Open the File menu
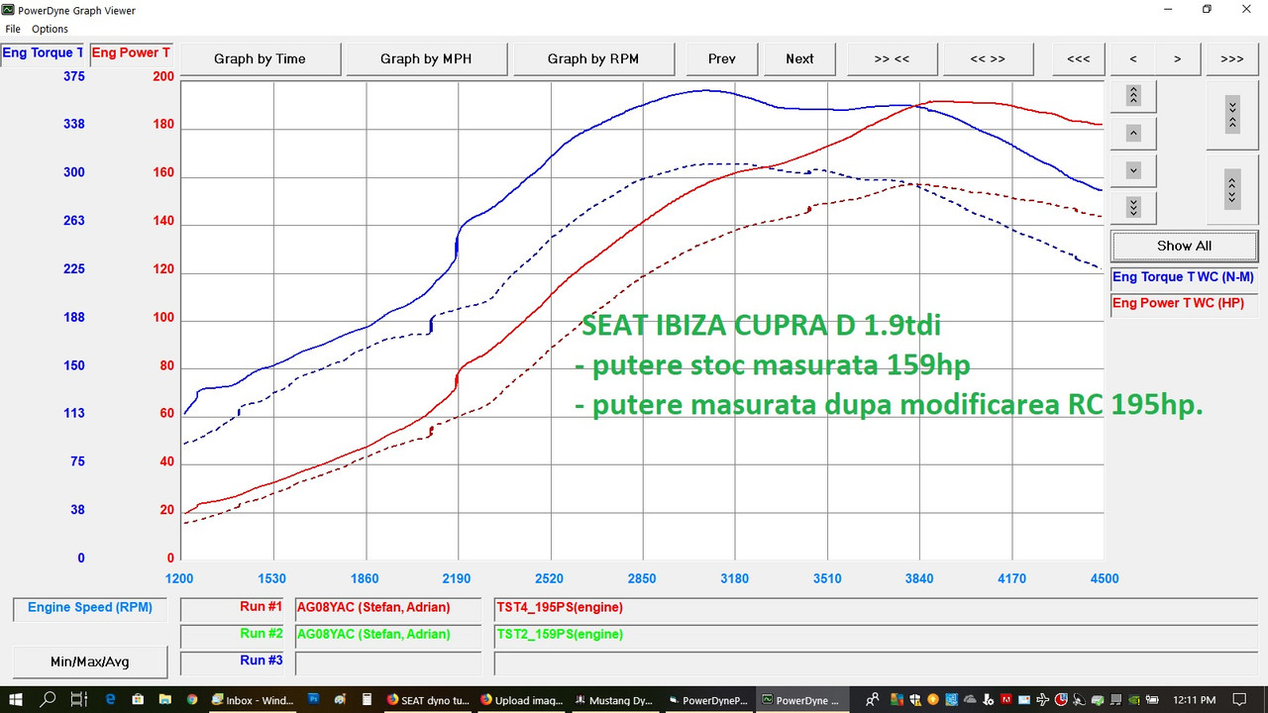Image resolution: width=1268 pixels, height=713 pixels. click(13, 29)
